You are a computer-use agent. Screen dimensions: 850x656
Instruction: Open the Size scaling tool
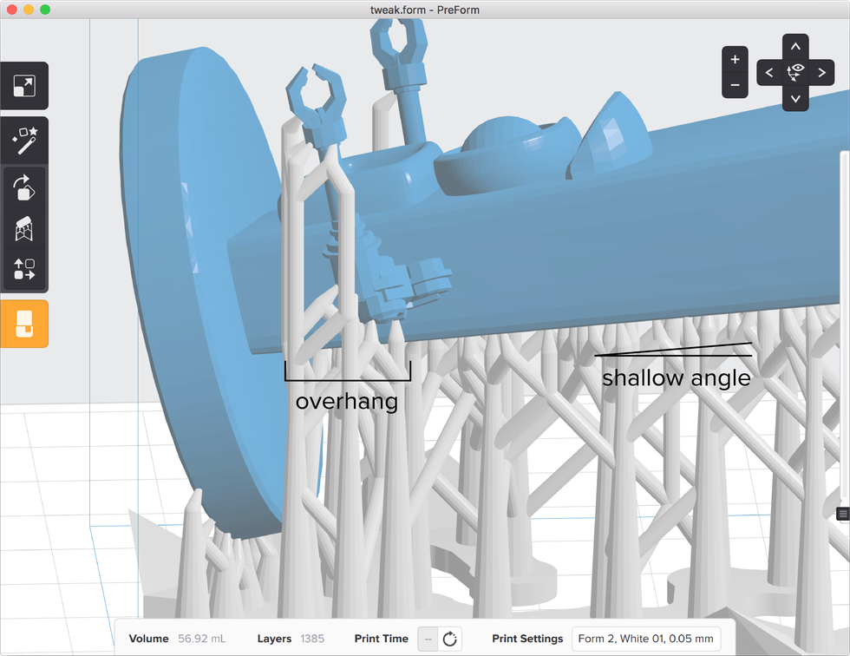click(x=23, y=86)
